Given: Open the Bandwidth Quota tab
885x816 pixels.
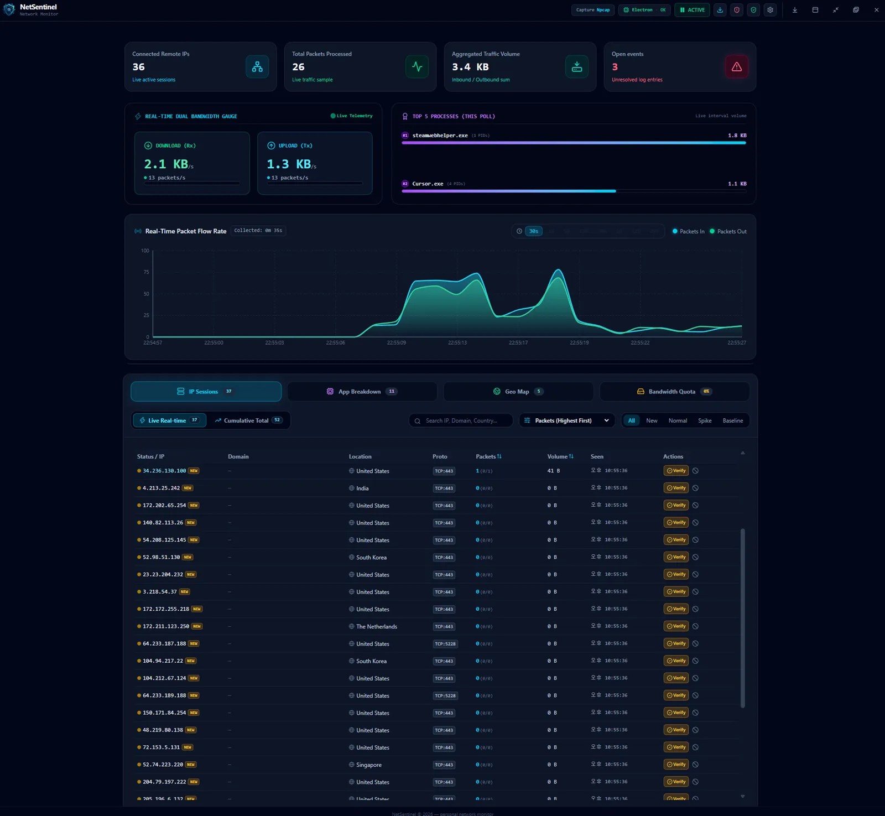Looking at the screenshot, I should [675, 392].
